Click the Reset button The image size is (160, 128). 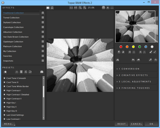click(x=122, y=124)
